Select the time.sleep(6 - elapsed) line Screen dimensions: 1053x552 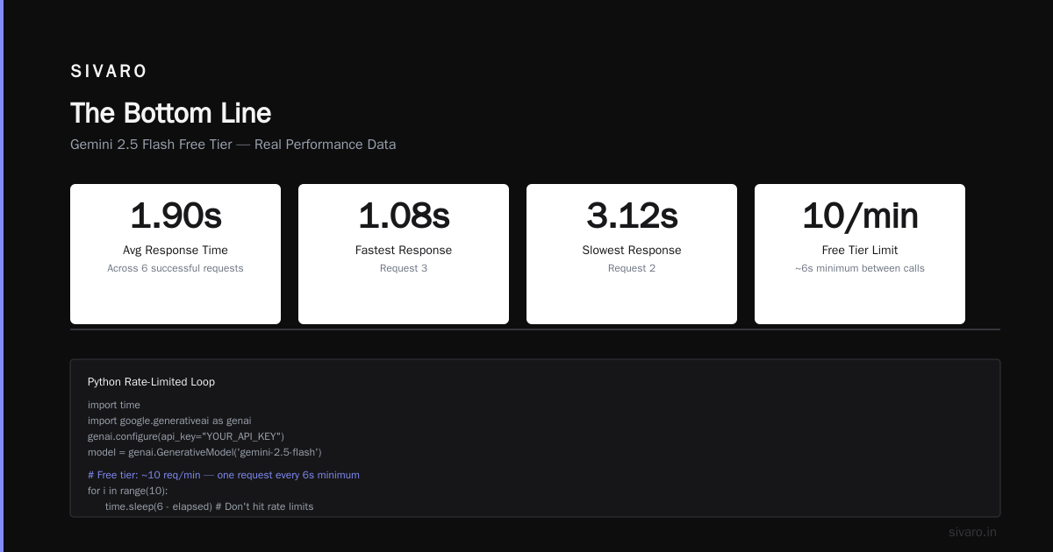(209, 506)
